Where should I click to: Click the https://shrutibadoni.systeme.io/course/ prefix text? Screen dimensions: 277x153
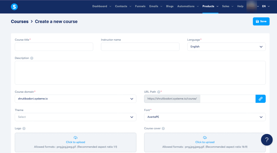(x=172, y=99)
